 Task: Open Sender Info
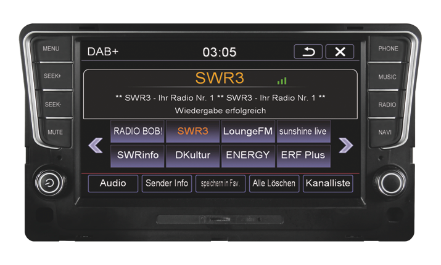click(167, 183)
